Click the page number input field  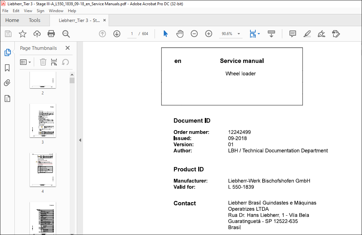coord(132,34)
